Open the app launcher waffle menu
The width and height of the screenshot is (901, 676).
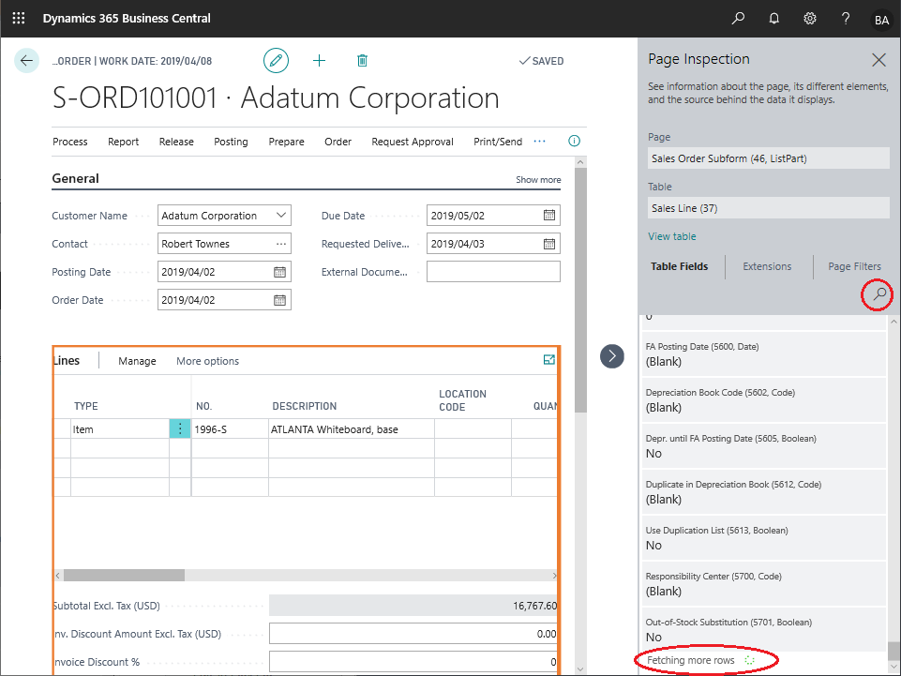coord(19,19)
